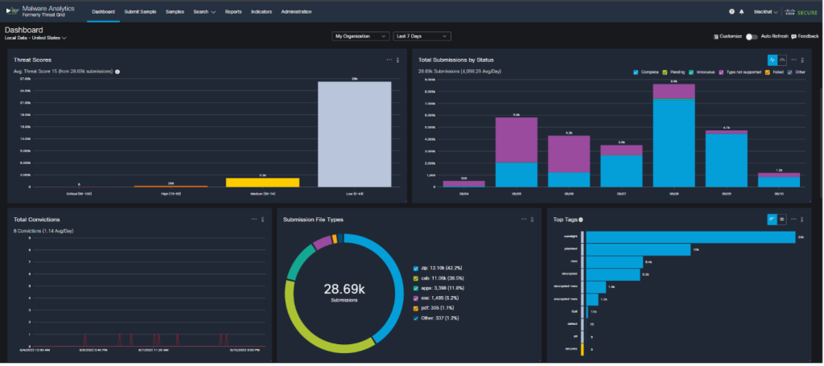
Task: Switch Submissions by Status to line chart view
Action: [x=772, y=60]
